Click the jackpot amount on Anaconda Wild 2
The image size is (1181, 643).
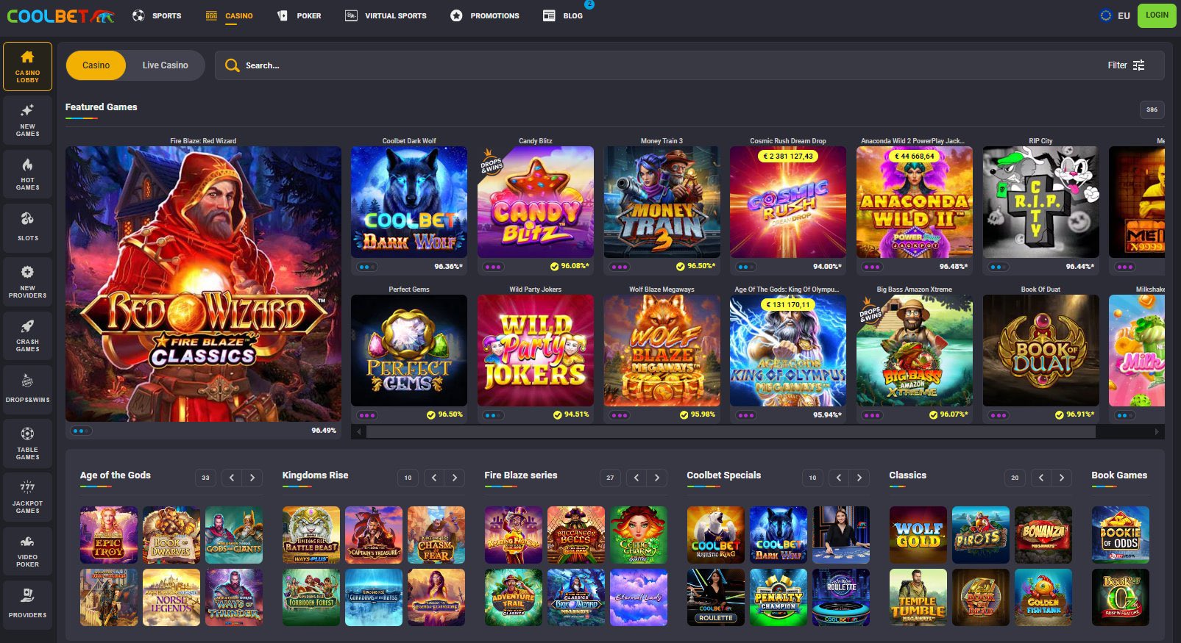coord(915,156)
